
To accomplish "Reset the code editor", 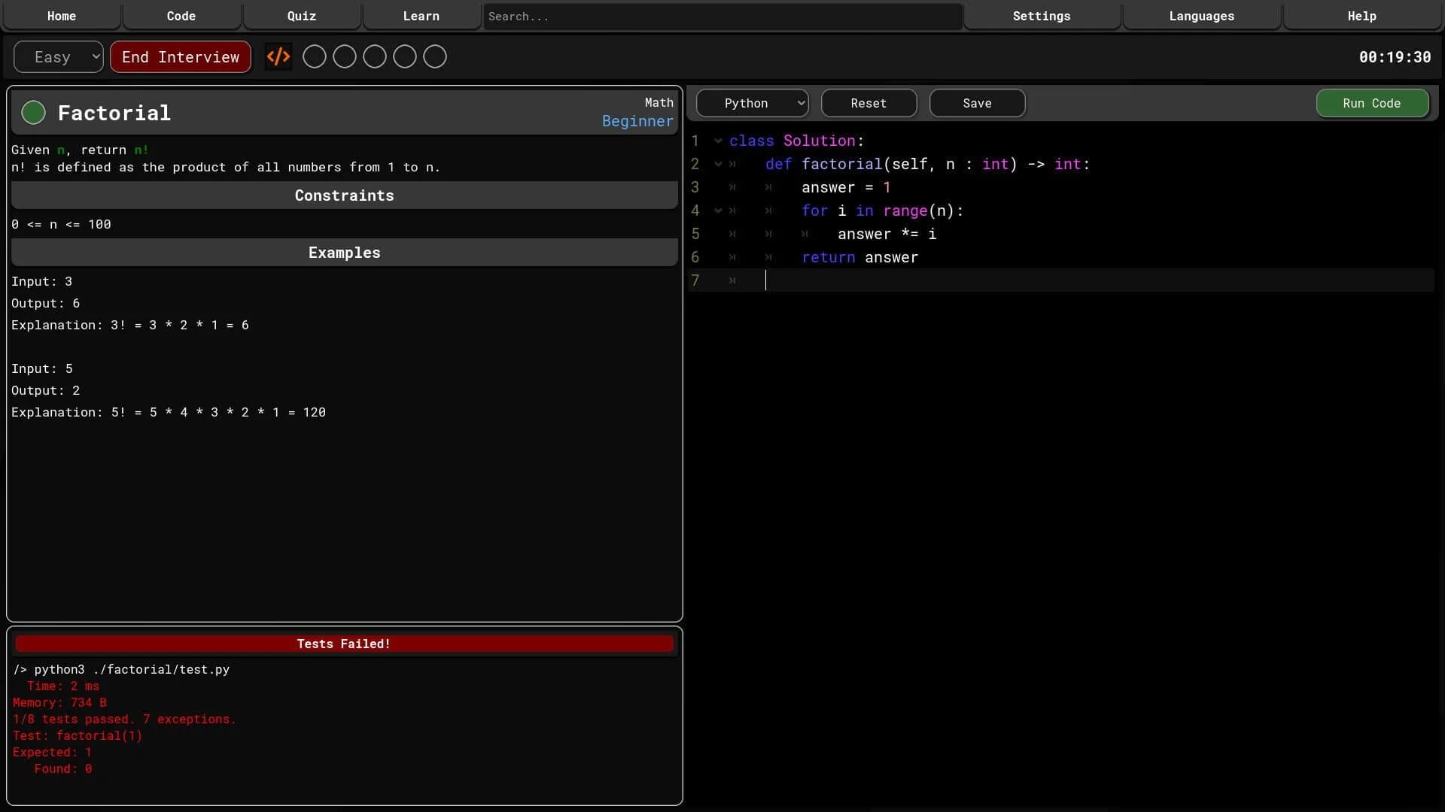I will [869, 103].
